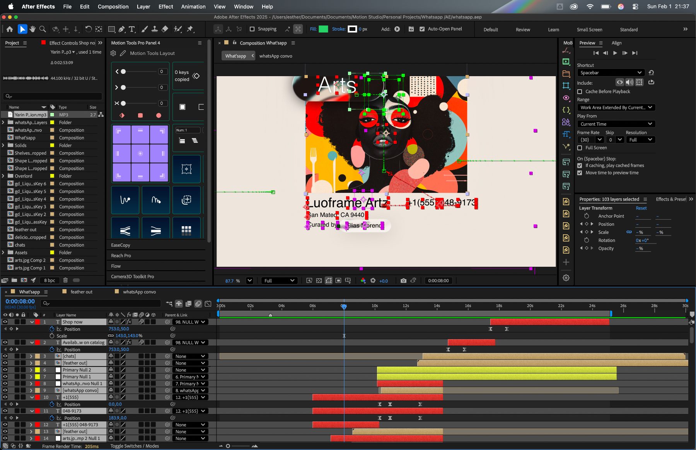Jump to first frame in Preview
The width and height of the screenshot is (696, 450).
pyautogui.click(x=596, y=53)
